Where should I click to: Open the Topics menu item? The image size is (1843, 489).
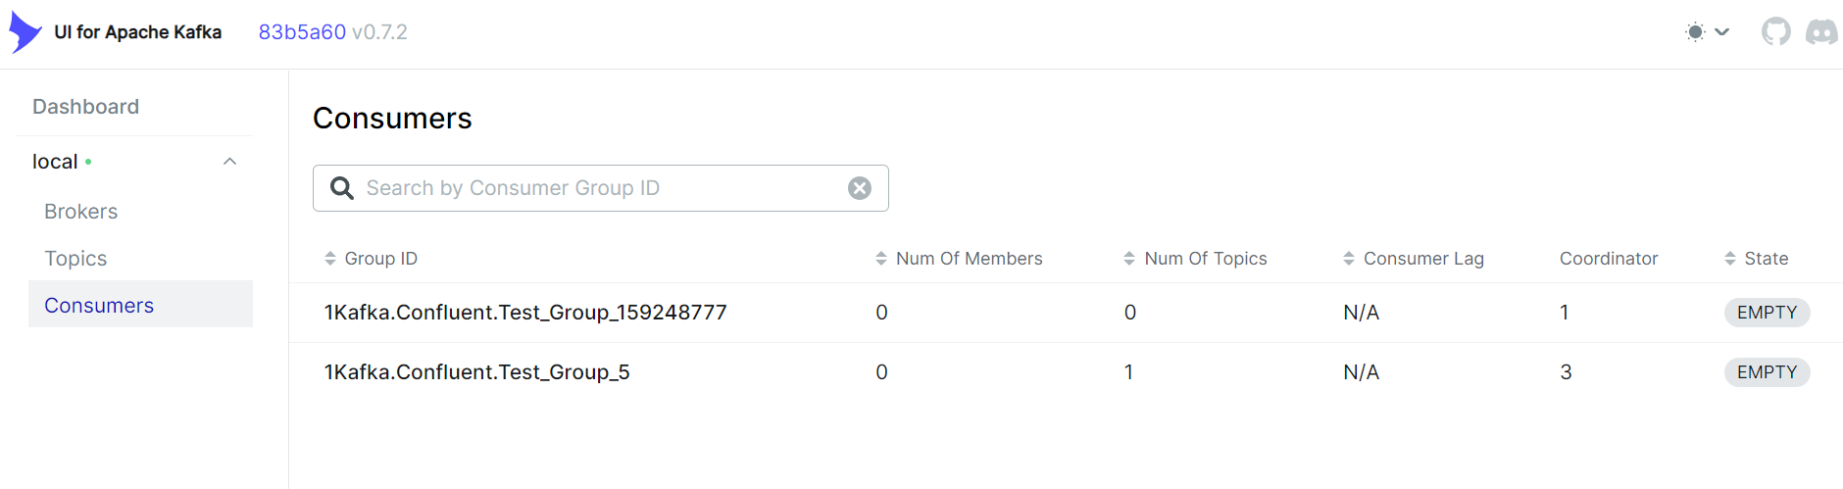click(x=75, y=259)
